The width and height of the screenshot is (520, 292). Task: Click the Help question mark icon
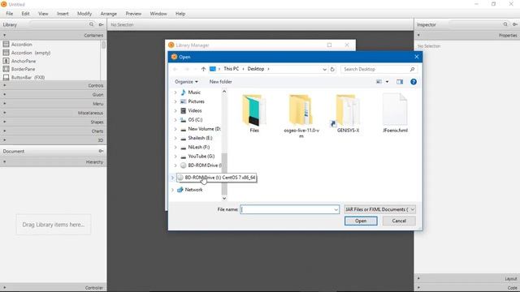414,82
